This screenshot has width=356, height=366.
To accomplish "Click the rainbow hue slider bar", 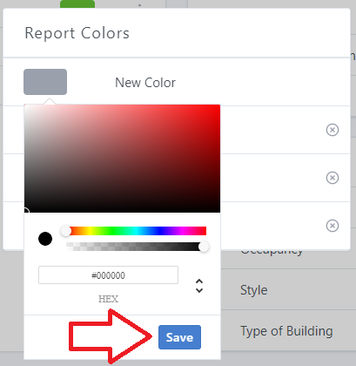I will (x=136, y=231).
